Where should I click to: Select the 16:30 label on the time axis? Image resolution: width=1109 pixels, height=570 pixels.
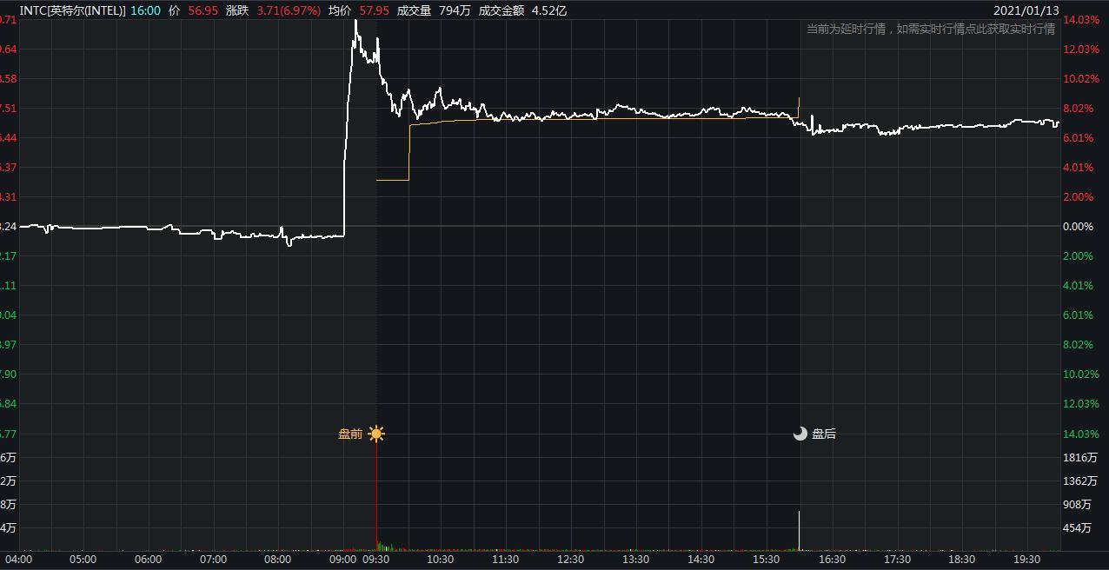coord(832,560)
